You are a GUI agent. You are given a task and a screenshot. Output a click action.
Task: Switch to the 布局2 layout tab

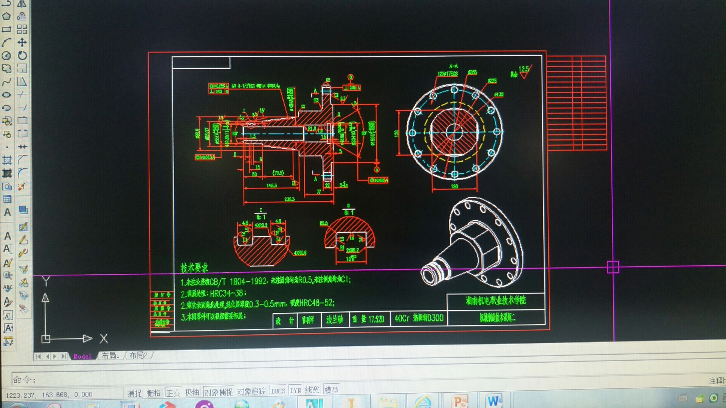(138, 355)
